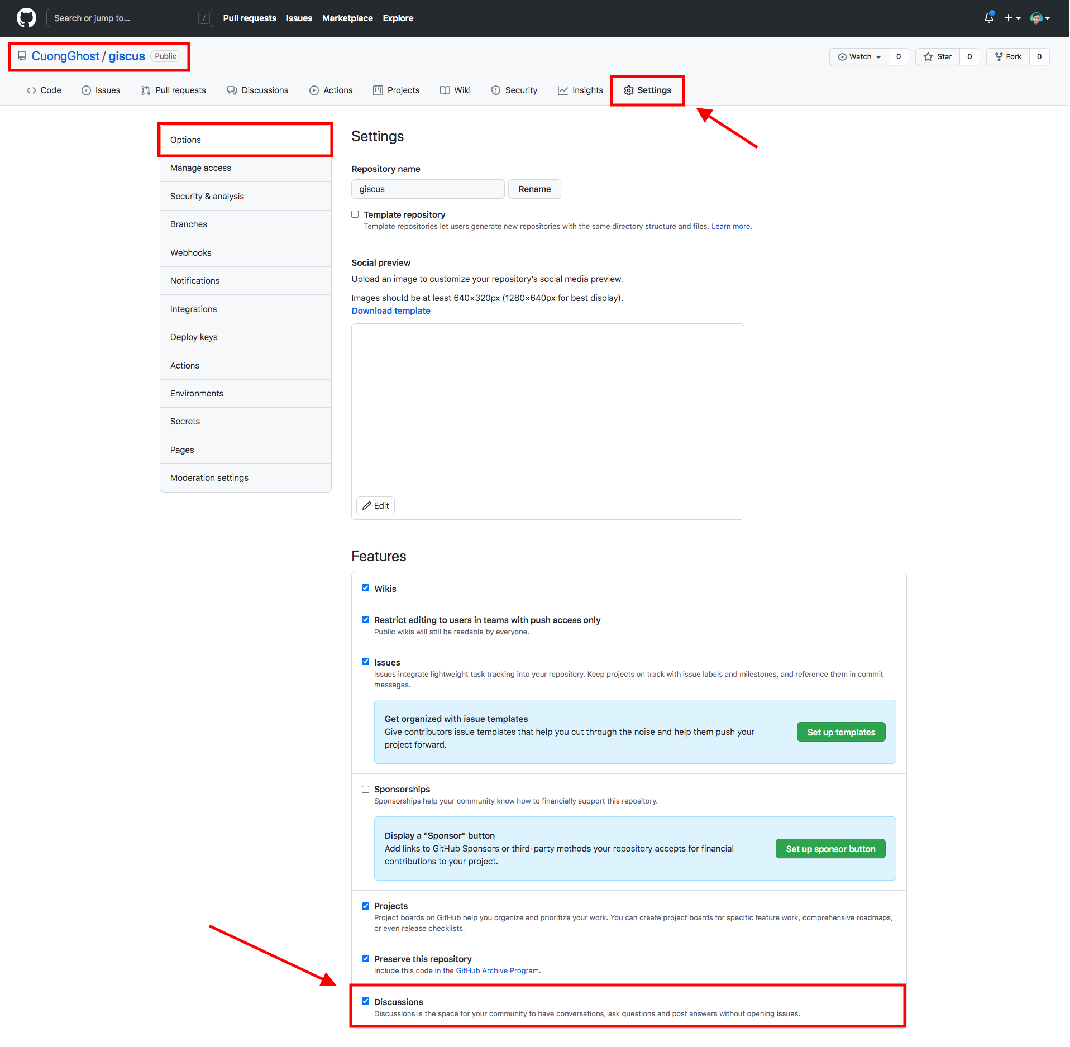Switch to the Issues repository tab
This screenshot has width=1070, height=1047.
pos(101,90)
